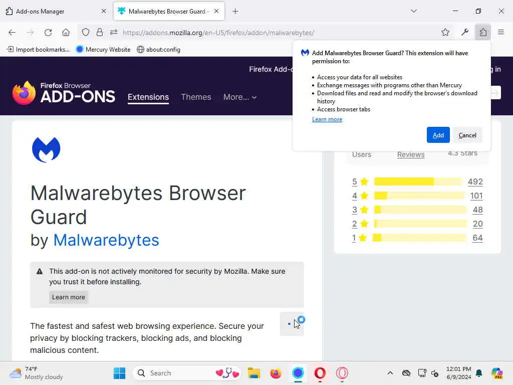Screen dimensions: 513x385
Task: Open the Reviews link
Action: (411, 154)
